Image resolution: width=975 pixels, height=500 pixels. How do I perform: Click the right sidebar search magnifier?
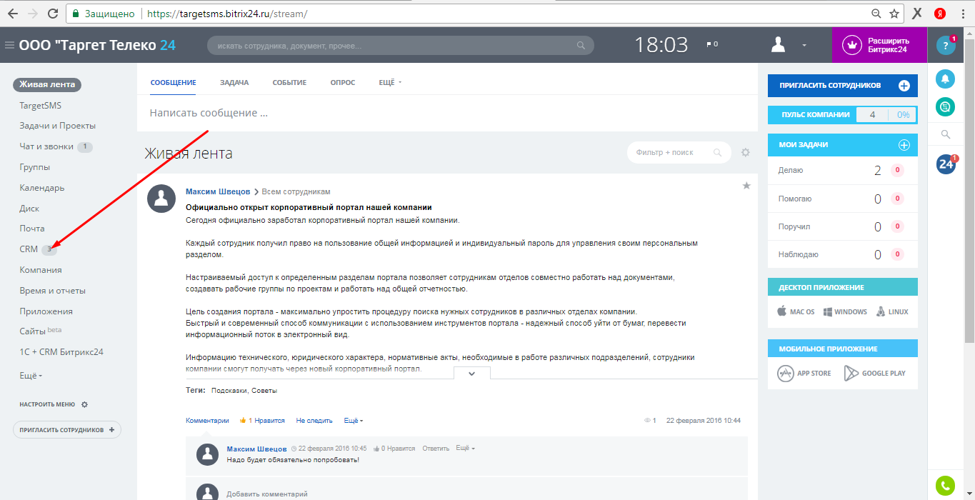[946, 134]
